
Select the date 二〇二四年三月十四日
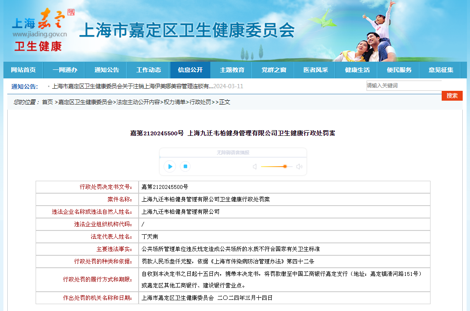coord(245,298)
